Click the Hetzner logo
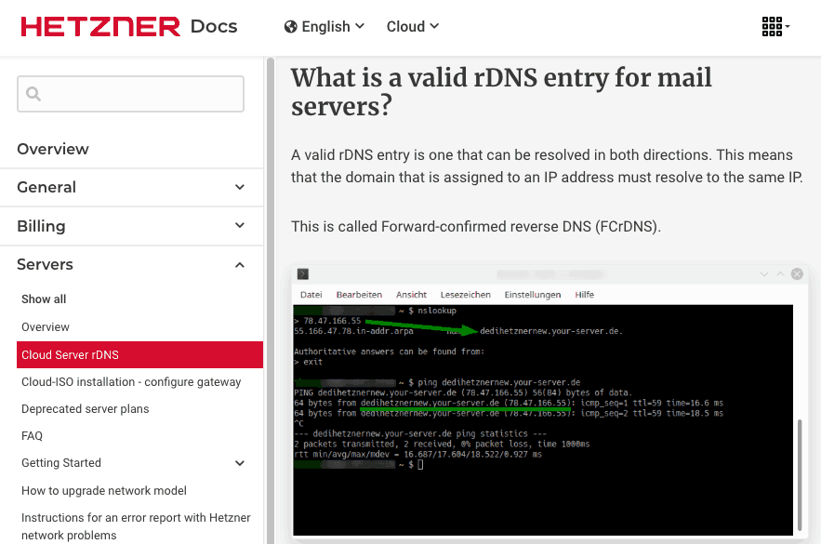This screenshot has width=821, height=544. tap(100, 27)
